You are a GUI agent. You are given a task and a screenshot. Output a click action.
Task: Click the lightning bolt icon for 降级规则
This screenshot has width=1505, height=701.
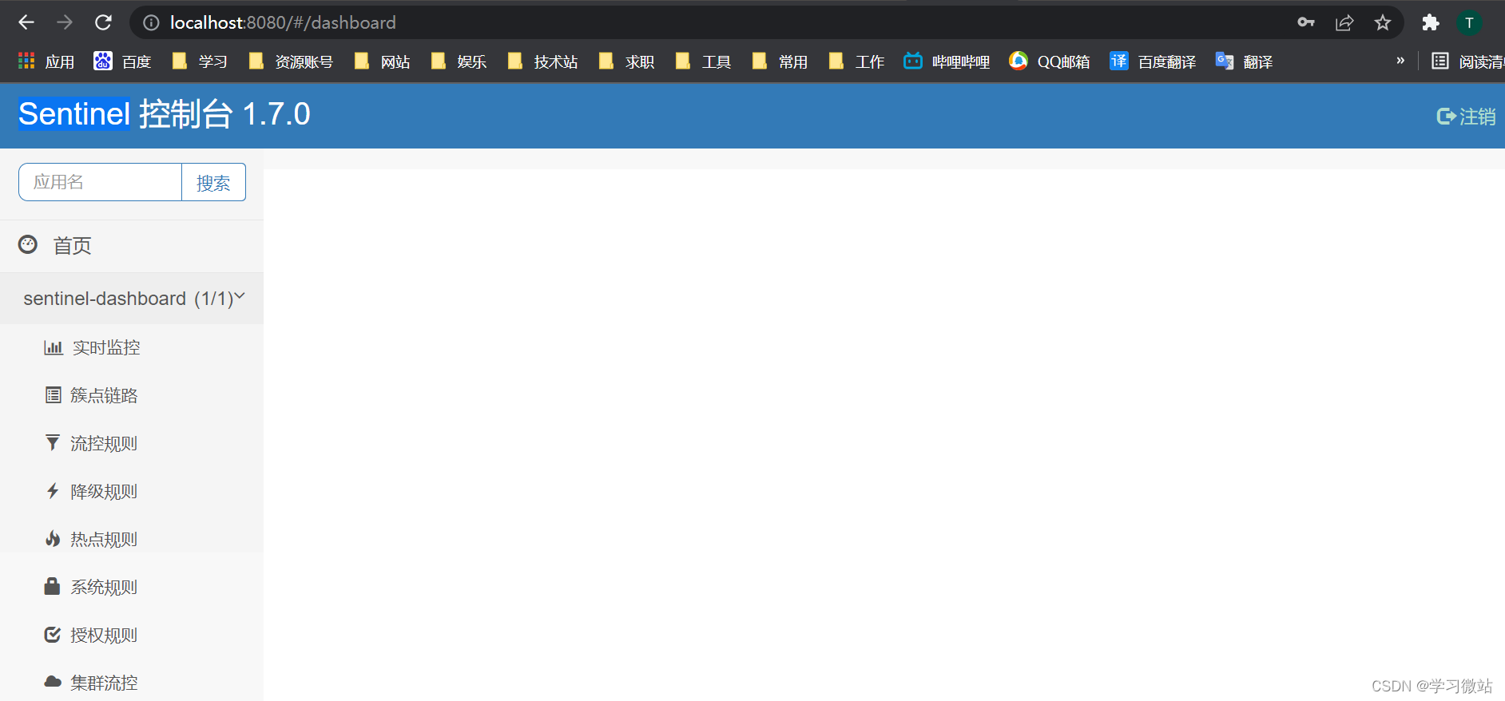53,490
